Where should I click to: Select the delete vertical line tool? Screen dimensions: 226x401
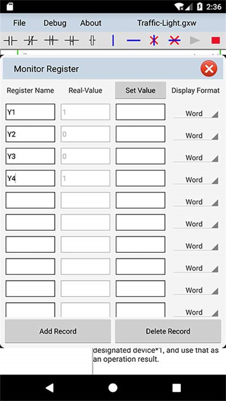[x=154, y=41]
